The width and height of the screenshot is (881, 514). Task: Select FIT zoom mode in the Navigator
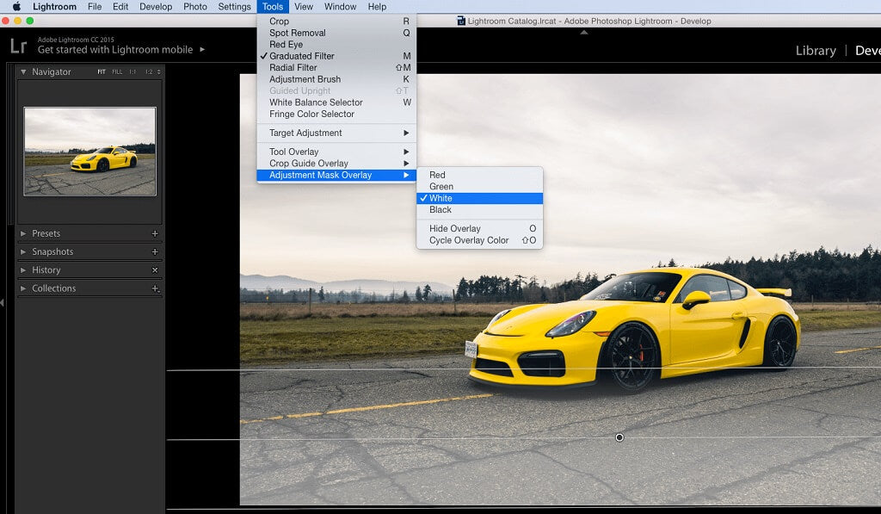coord(102,71)
